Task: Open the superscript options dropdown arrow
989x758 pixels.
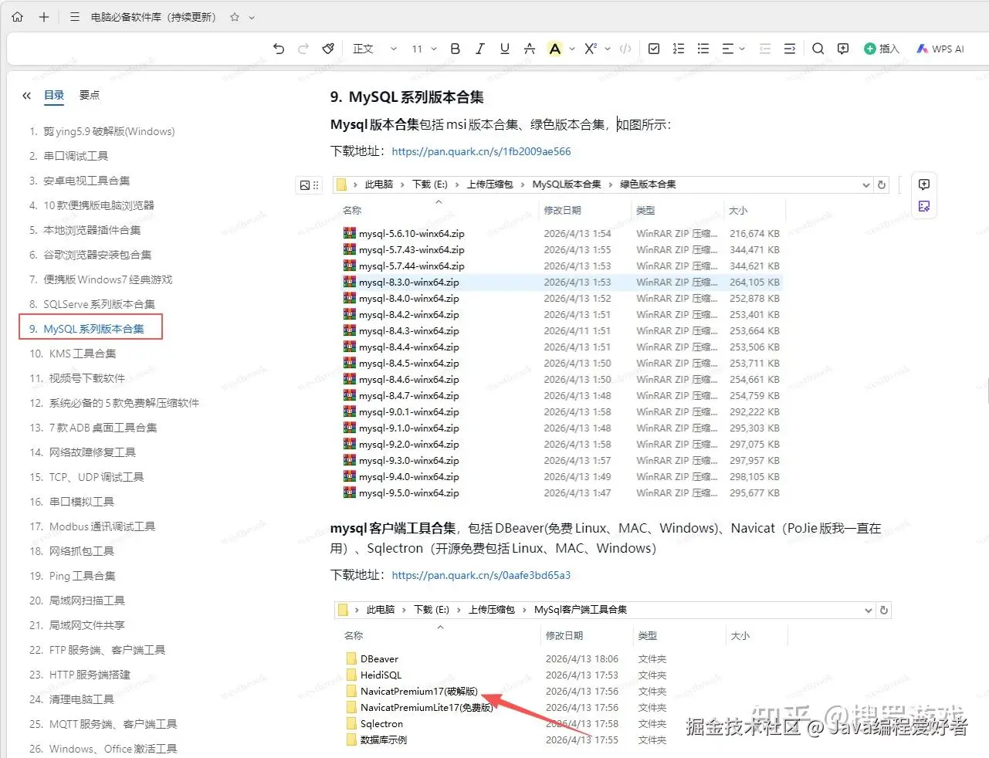Action: point(608,49)
